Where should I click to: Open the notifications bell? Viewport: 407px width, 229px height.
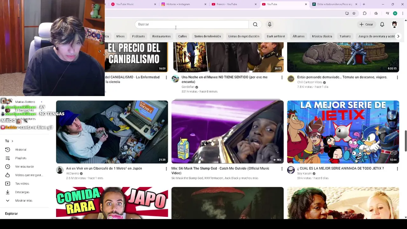[x=382, y=24]
